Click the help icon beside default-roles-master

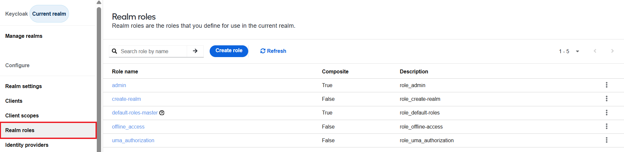coord(162,113)
